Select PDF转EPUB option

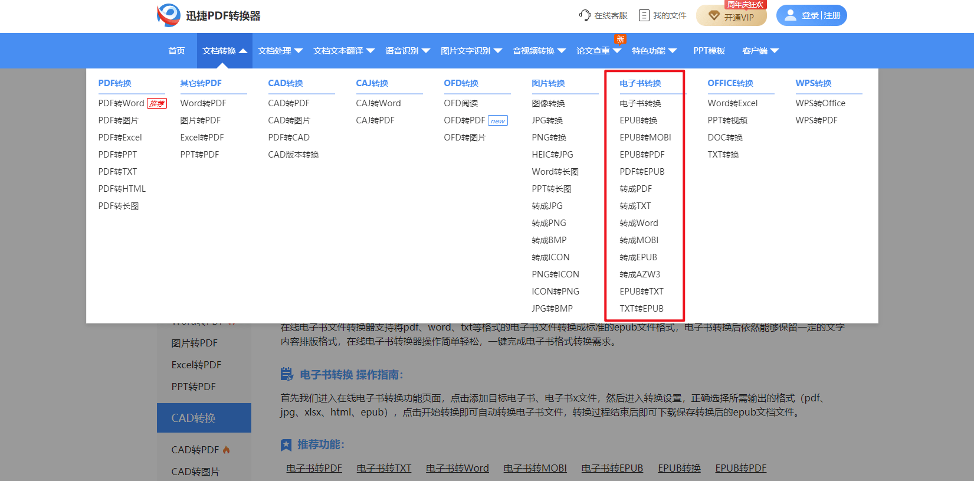tap(642, 172)
